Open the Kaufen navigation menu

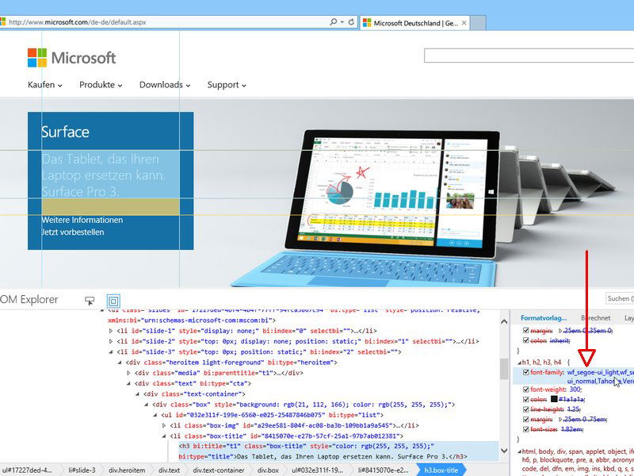pos(45,85)
